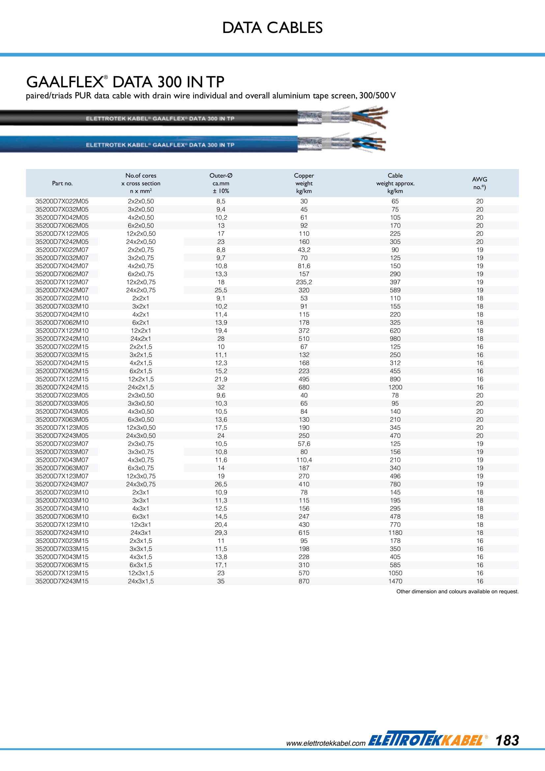
Task: Click the AWG no.*) column header
Action: [x=479, y=183]
